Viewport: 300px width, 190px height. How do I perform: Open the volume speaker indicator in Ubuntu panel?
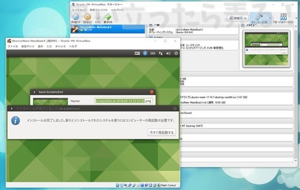coord(168,53)
